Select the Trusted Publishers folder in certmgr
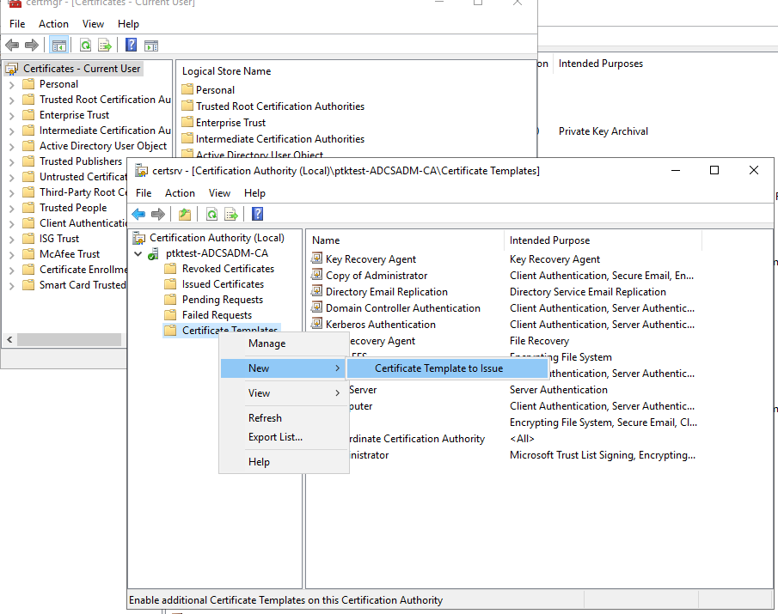 pos(81,161)
